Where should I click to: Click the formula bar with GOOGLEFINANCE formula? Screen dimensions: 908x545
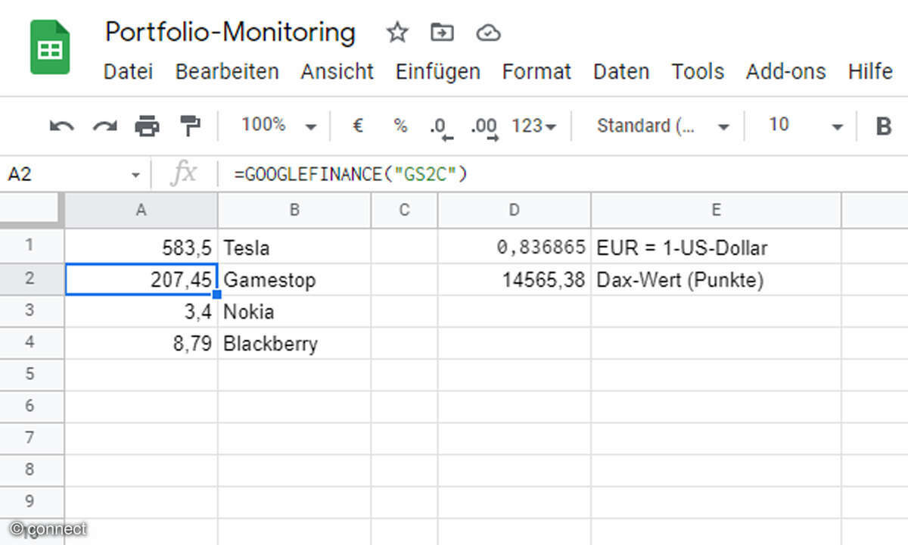(564, 175)
